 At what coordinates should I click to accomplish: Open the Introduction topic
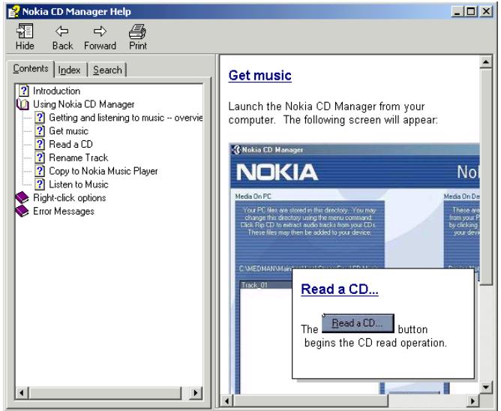(x=56, y=91)
